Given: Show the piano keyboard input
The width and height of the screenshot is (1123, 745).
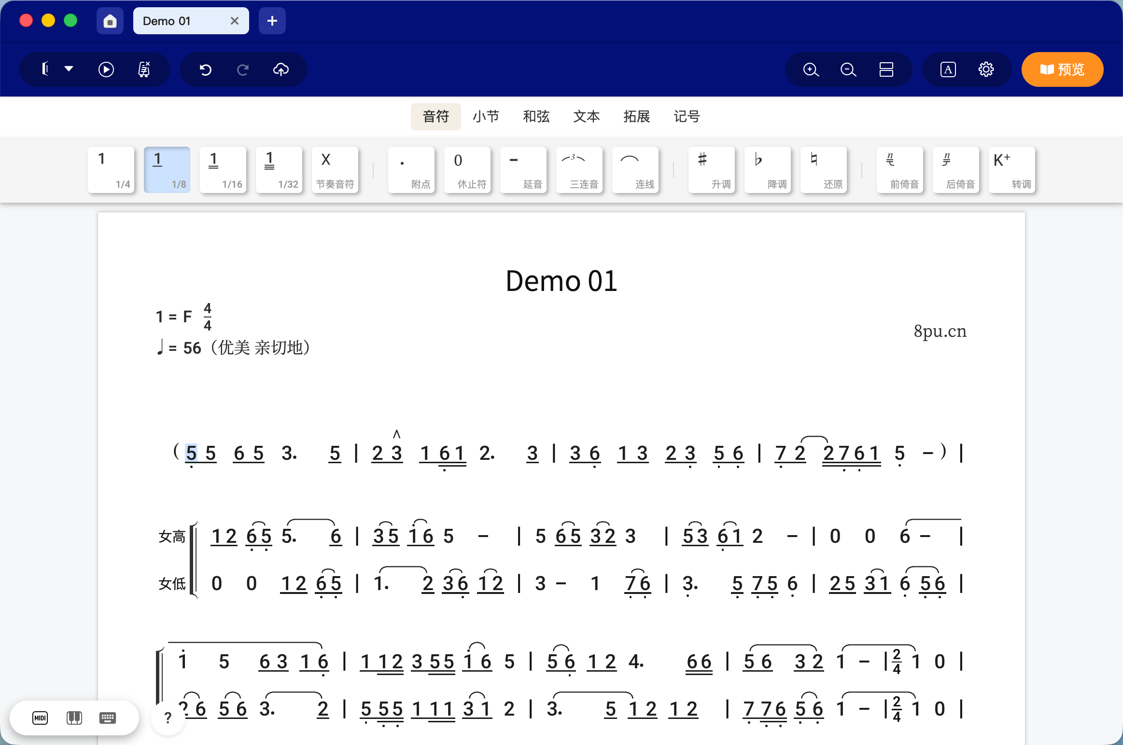Looking at the screenshot, I should click(x=74, y=718).
